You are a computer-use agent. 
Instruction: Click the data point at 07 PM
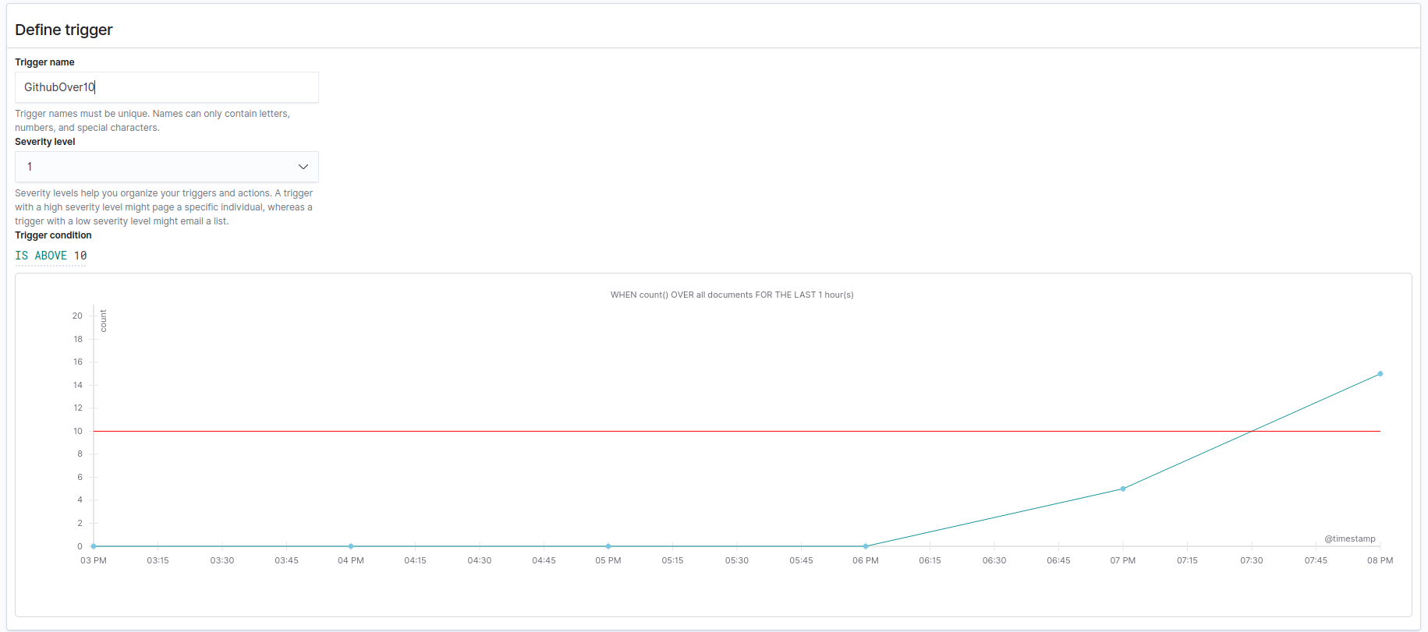(x=1123, y=489)
